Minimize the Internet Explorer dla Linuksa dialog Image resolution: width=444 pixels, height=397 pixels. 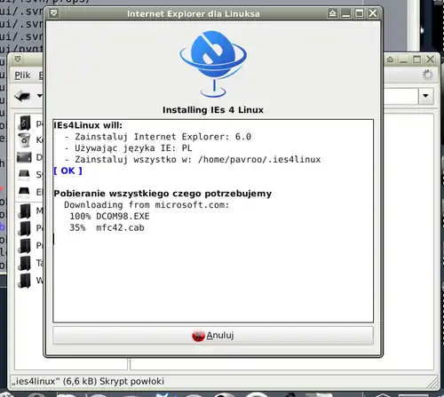coord(345,13)
